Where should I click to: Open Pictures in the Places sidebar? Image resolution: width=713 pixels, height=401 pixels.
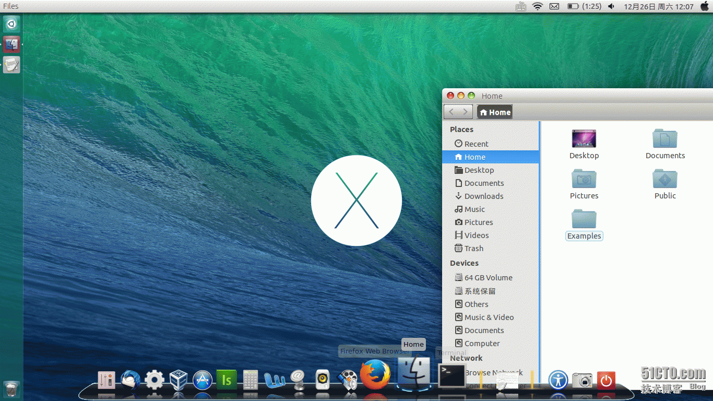click(x=490, y=222)
